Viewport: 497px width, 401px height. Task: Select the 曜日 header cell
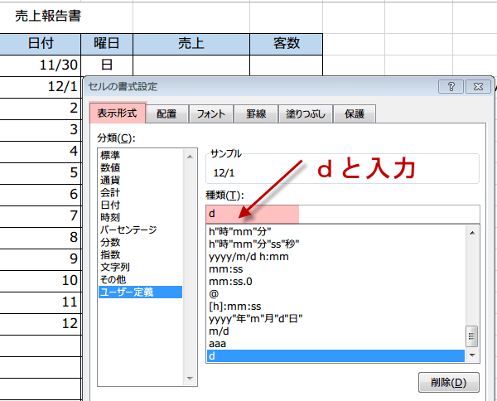(107, 44)
